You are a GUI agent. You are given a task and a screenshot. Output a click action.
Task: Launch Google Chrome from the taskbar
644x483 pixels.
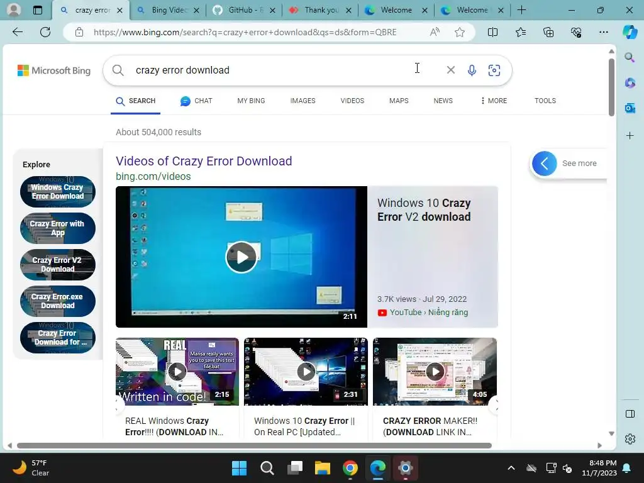pos(350,468)
